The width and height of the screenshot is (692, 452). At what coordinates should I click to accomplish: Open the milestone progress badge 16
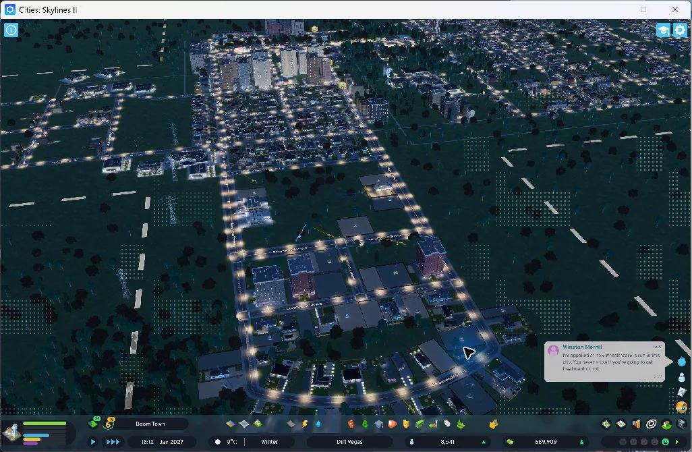pyautogui.click(x=109, y=423)
